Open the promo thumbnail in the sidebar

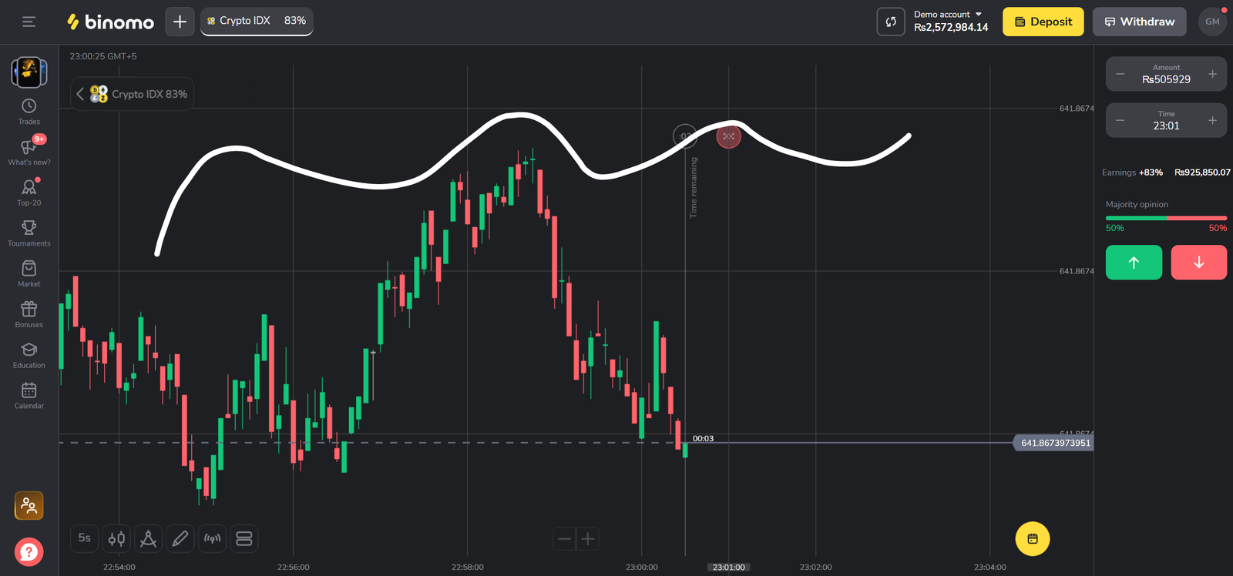(x=29, y=72)
